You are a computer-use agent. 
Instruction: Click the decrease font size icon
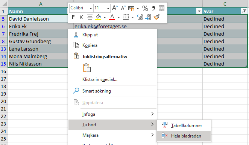[123, 8]
